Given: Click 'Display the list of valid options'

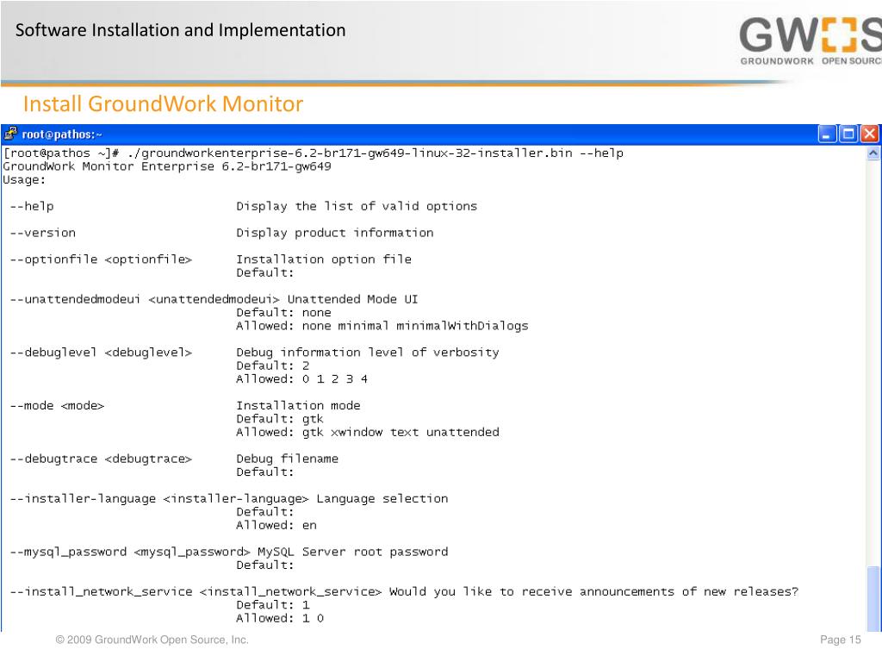Looking at the screenshot, I should coord(357,207).
